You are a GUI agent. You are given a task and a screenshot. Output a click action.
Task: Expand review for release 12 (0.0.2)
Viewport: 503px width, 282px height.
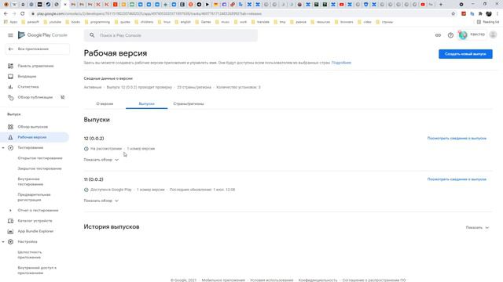(101, 160)
